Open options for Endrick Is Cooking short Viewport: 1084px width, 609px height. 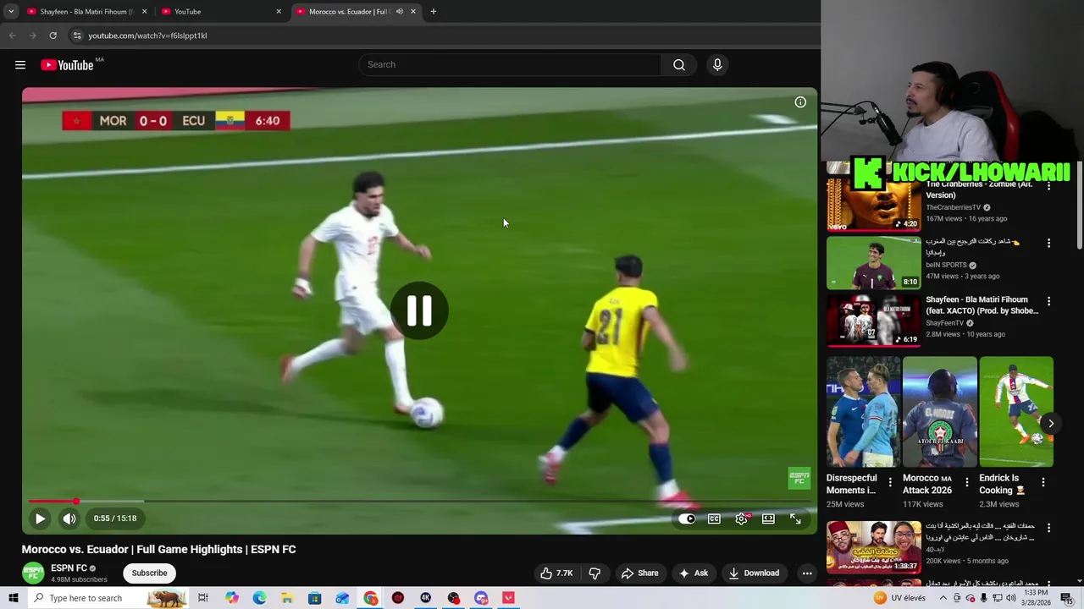(1043, 482)
